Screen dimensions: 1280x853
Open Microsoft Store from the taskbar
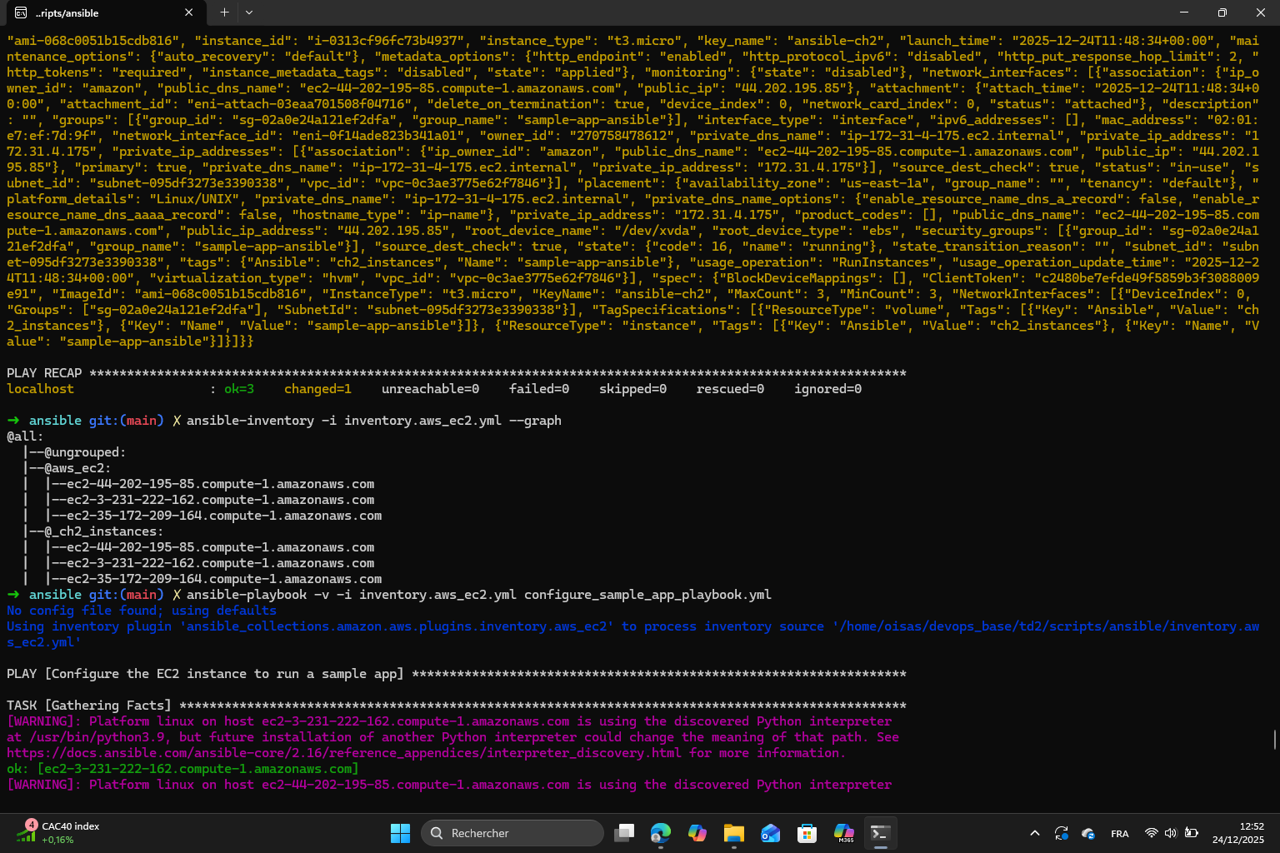point(807,833)
